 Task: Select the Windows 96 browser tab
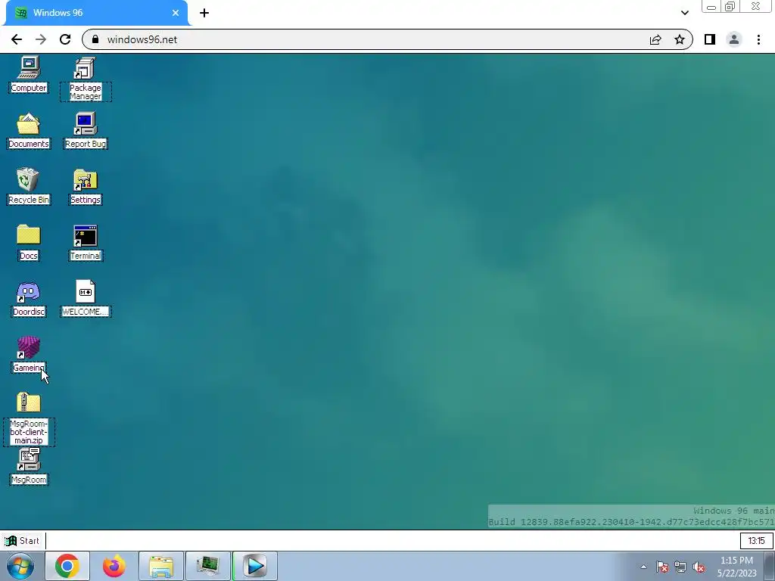coord(96,13)
